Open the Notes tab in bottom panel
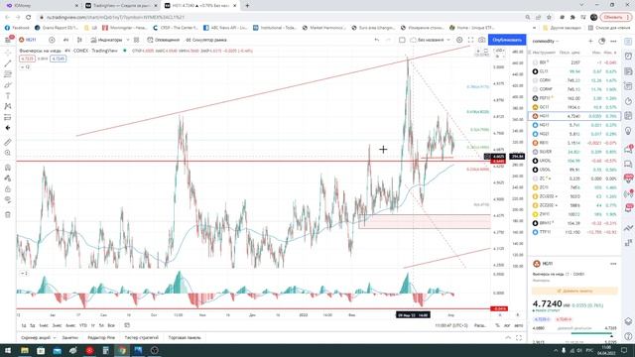Screen dimensions: 635x357 [70, 337]
